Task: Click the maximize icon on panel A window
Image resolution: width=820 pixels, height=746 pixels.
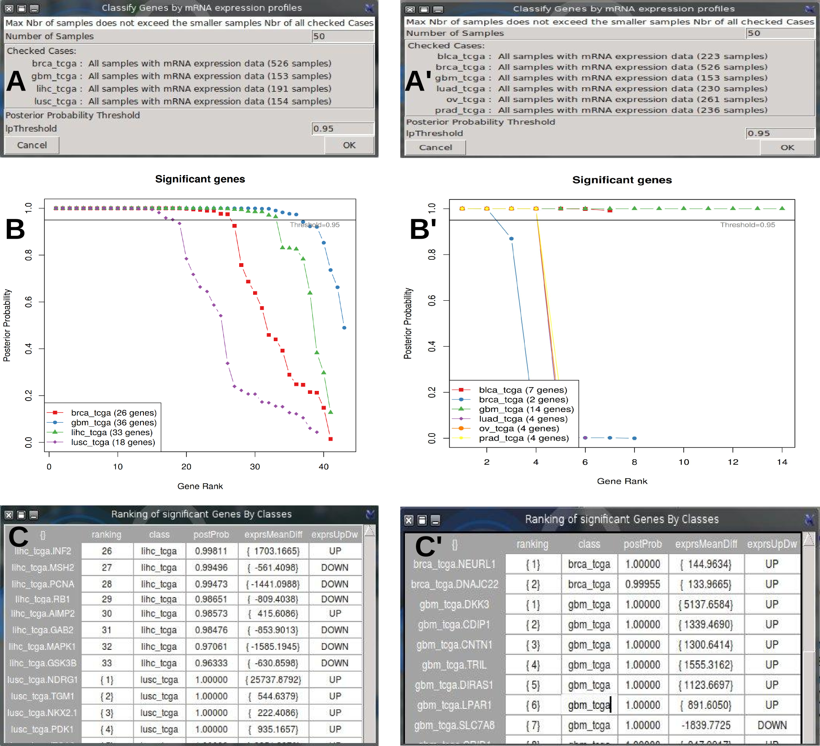Action: pos(22,8)
